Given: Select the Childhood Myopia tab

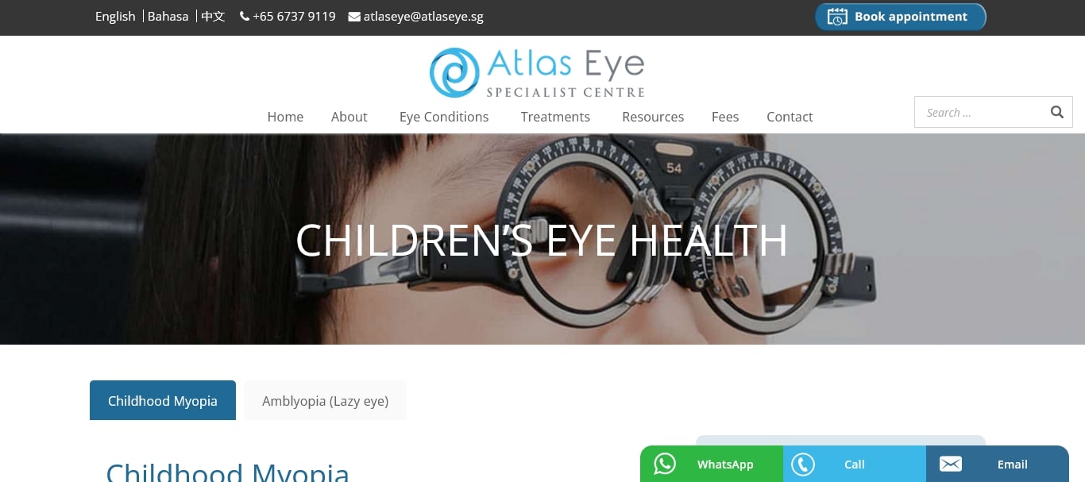Looking at the screenshot, I should (163, 400).
